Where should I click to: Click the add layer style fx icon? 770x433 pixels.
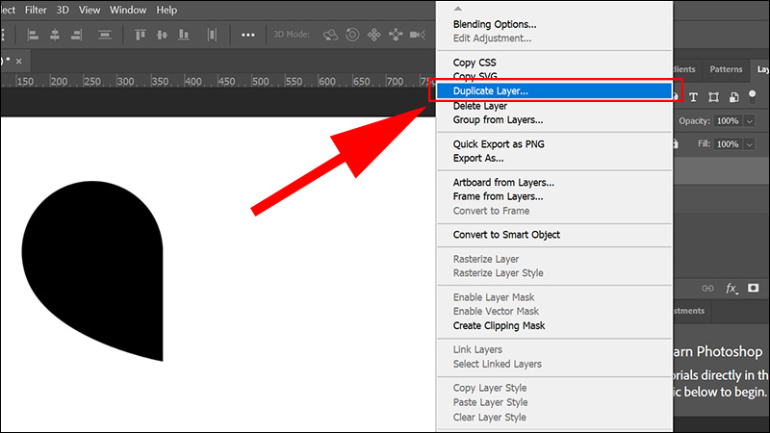[x=731, y=288]
